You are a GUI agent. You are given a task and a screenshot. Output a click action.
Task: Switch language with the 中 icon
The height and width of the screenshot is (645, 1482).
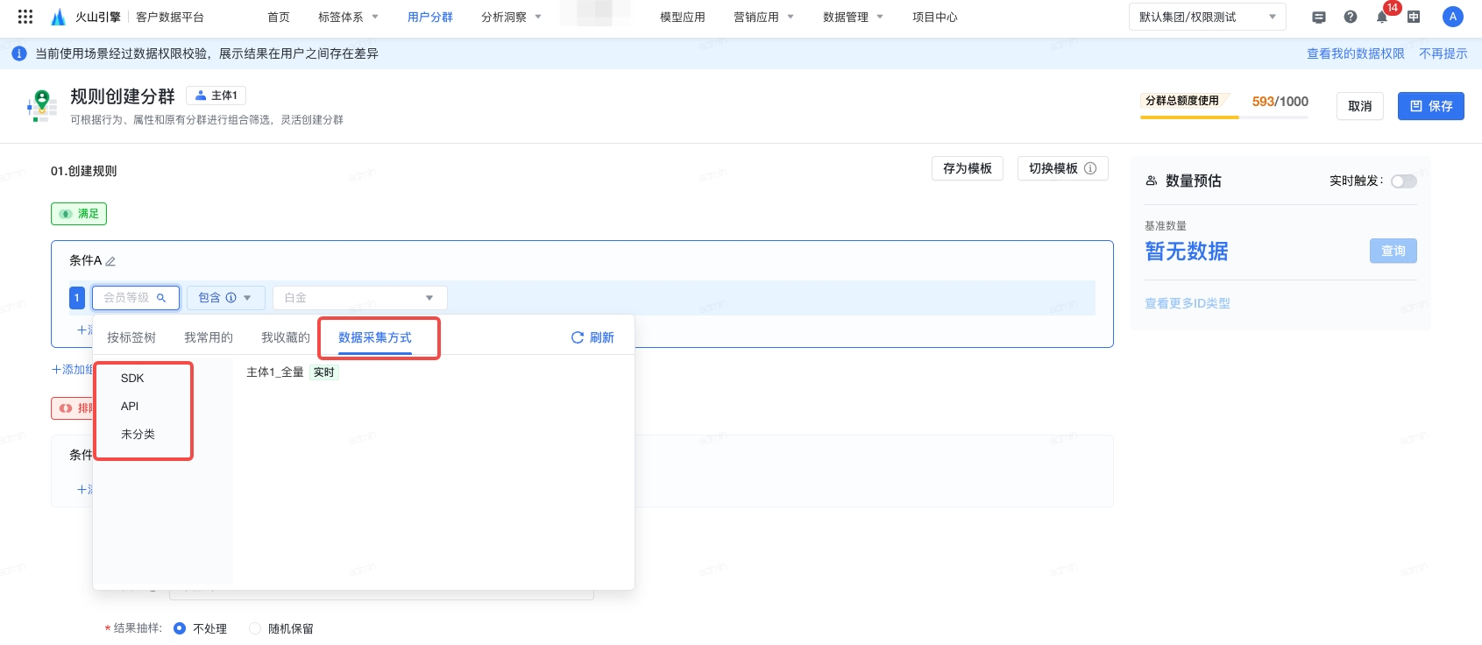pyautogui.click(x=1414, y=17)
